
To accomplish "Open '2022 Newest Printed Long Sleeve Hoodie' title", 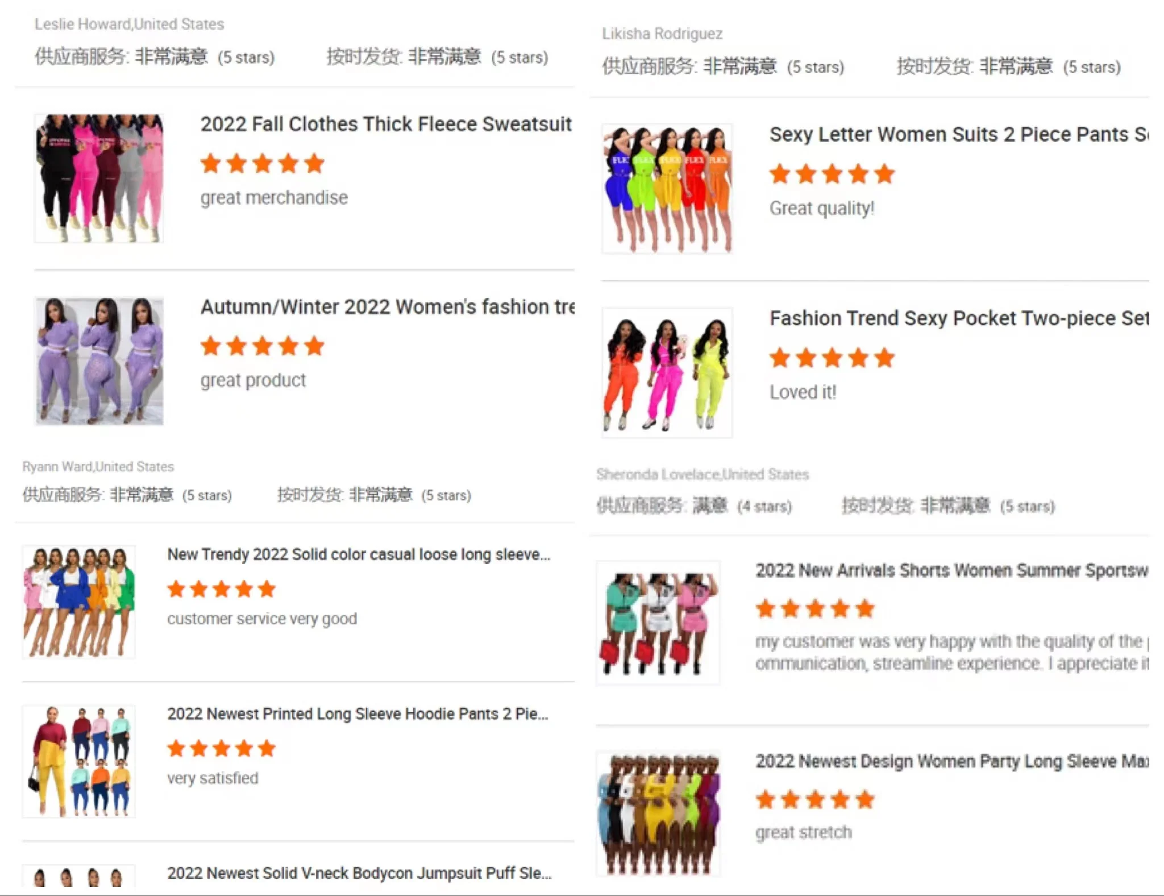I will tap(357, 714).
